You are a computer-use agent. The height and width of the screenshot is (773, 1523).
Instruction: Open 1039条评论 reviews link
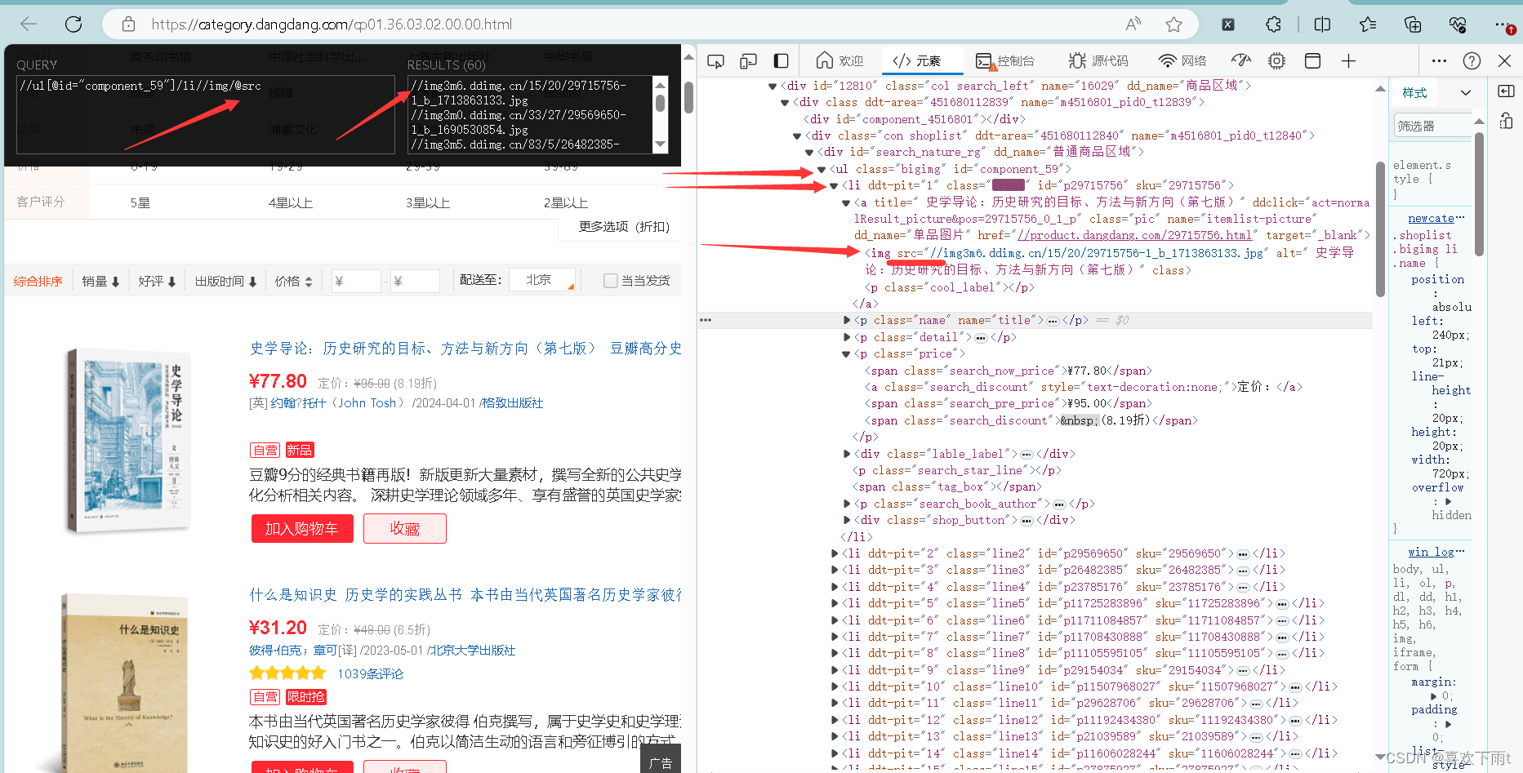[371, 674]
